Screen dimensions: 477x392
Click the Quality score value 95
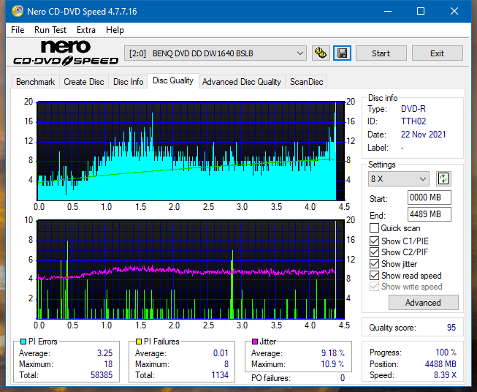tap(451, 328)
